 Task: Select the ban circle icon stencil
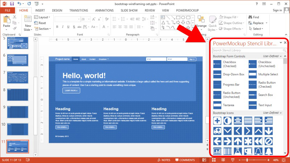click(268, 141)
